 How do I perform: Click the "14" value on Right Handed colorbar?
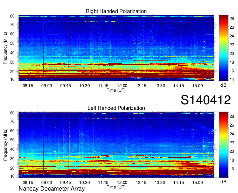tap(232, 79)
